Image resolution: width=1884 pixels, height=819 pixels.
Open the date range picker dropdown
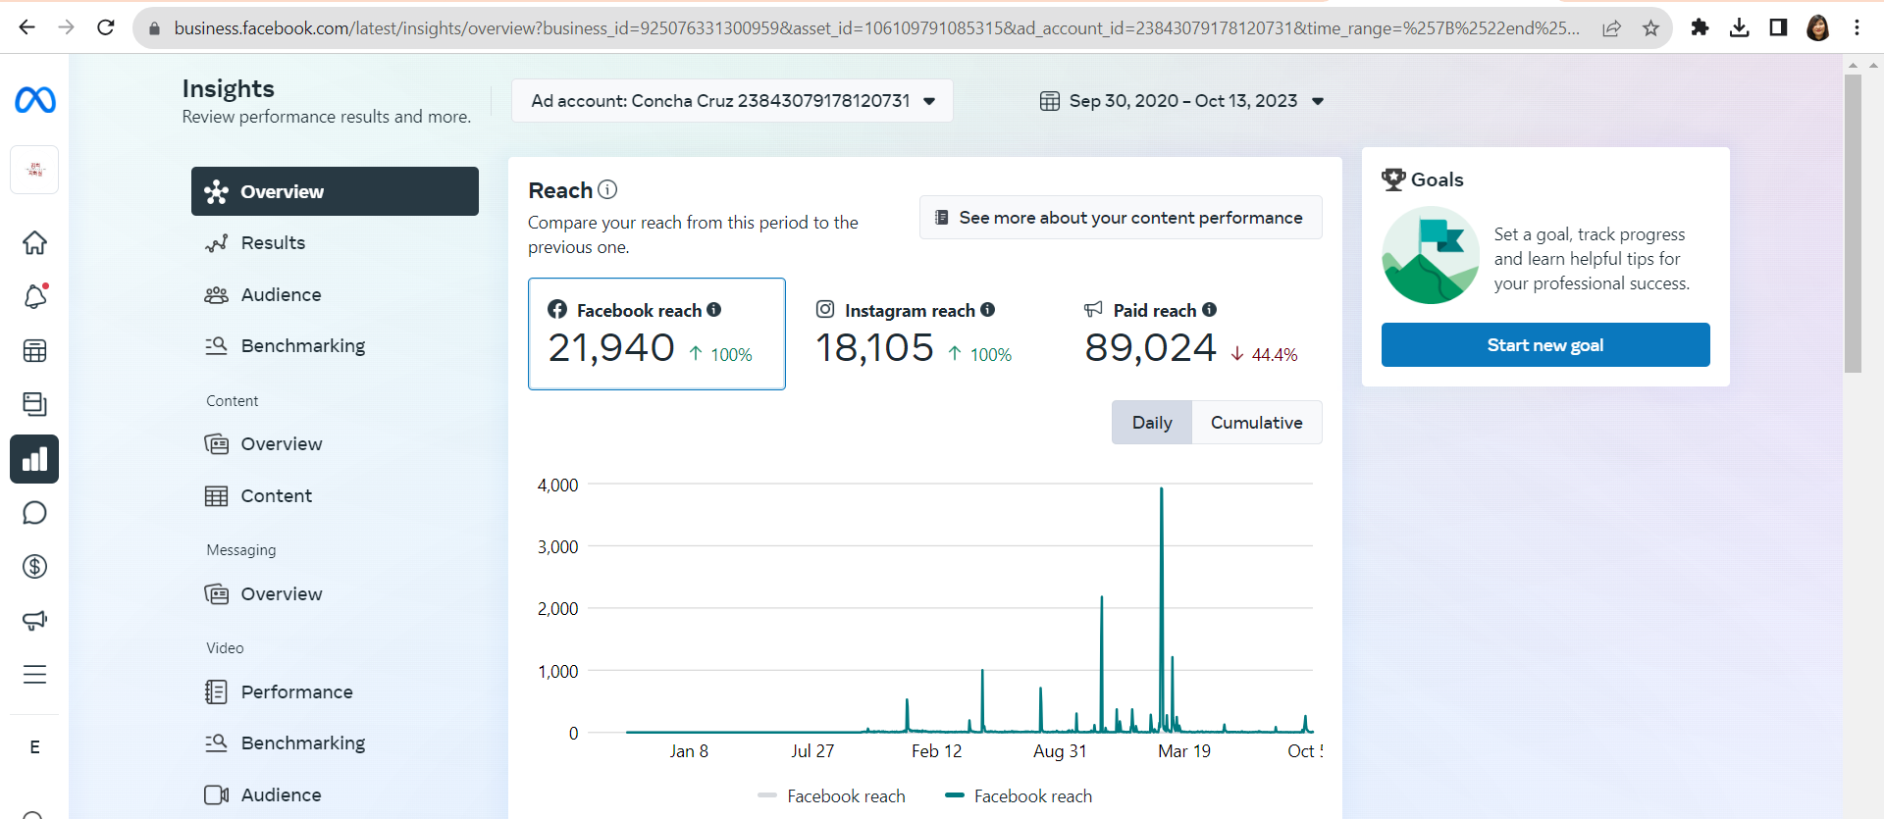[1182, 100]
